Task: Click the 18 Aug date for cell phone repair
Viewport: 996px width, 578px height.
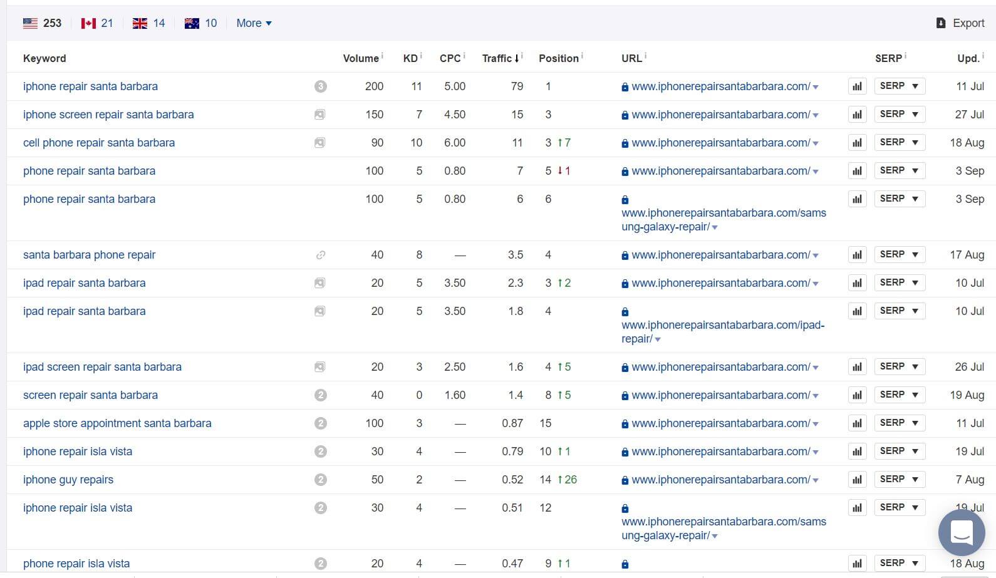Action: point(967,143)
